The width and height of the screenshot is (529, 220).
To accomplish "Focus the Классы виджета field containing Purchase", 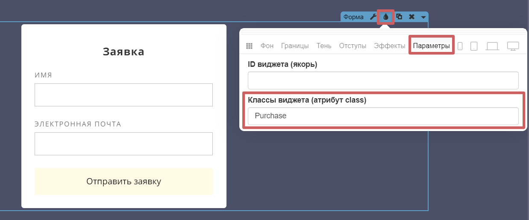I will coord(383,116).
